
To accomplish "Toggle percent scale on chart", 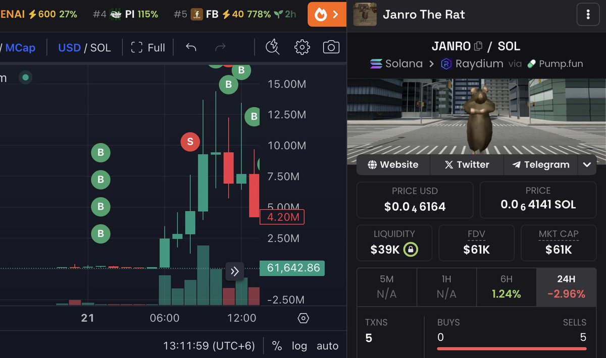I will (277, 346).
